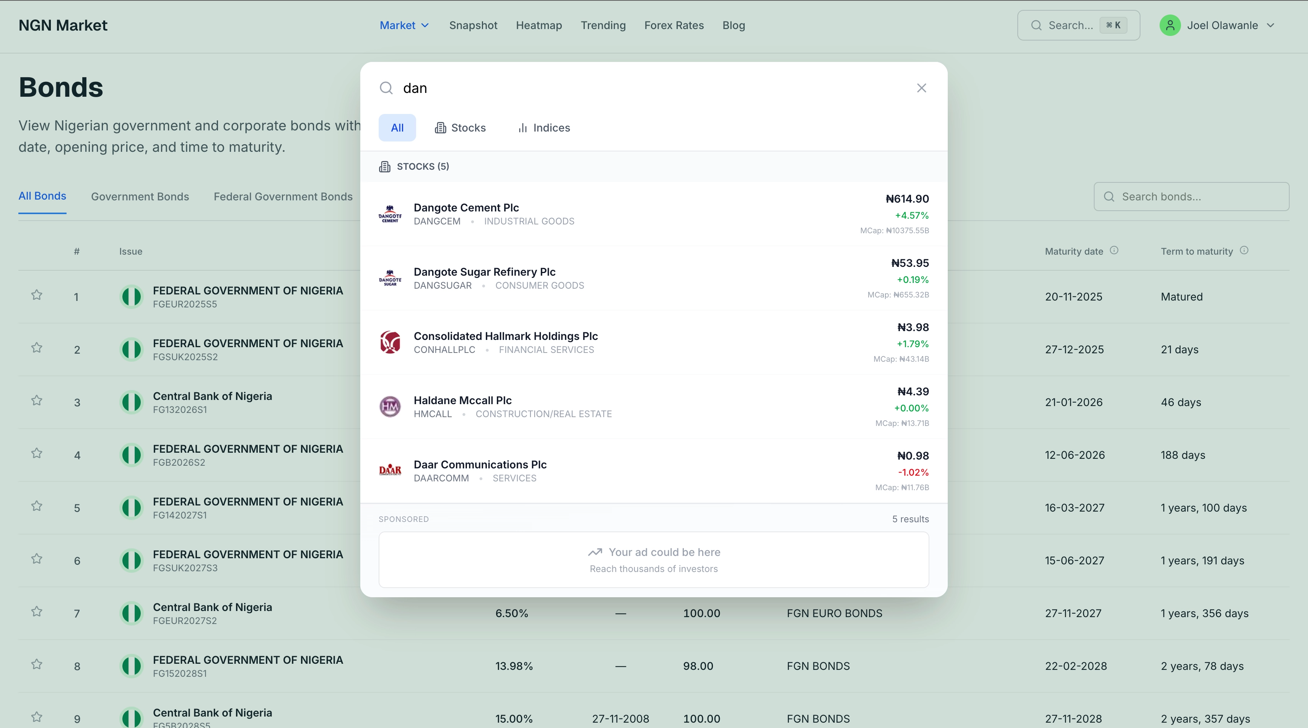This screenshot has height=728, width=1308.
Task: Click the Haldane Mccall HM logo
Action: click(390, 407)
